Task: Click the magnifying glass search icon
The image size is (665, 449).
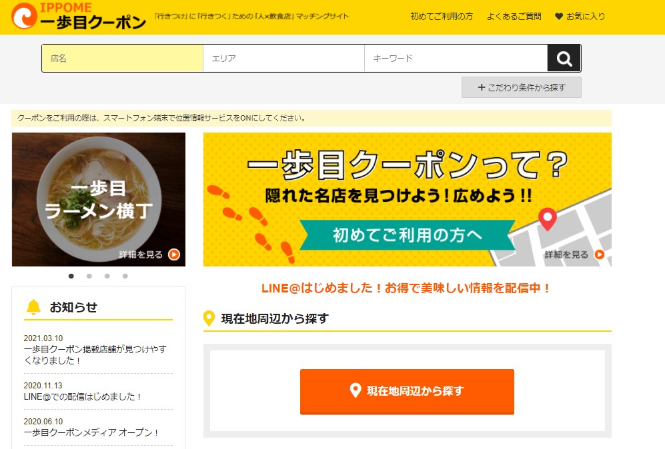Action: tap(564, 58)
